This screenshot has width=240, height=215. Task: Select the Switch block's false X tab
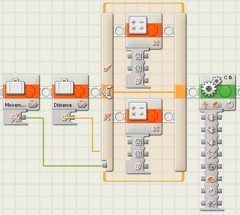tap(107, 117)
